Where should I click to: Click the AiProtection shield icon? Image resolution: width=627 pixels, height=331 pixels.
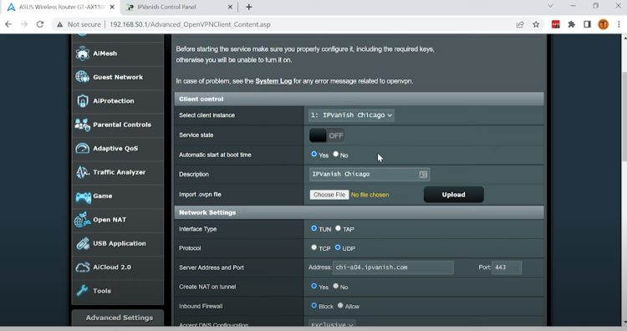click(x=83, y=101)
